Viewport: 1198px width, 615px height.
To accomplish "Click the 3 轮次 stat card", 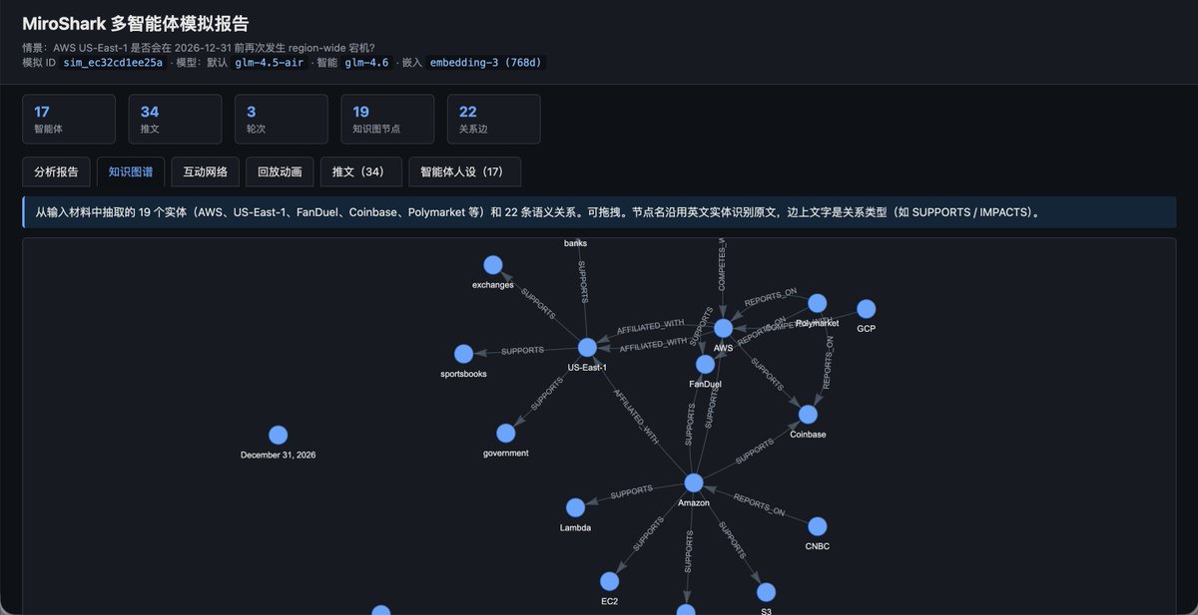I will [282, 119].
